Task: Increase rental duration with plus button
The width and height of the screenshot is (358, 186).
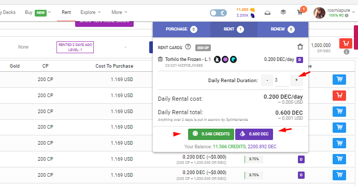Action: pos(296,80)
